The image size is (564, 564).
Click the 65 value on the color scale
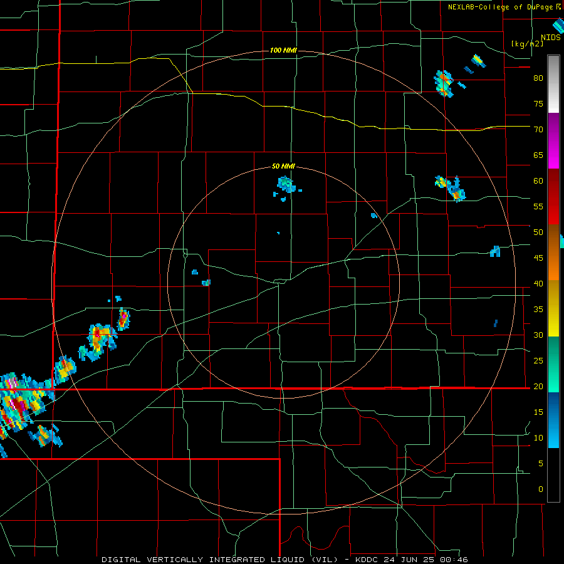[x=538, y=155]
